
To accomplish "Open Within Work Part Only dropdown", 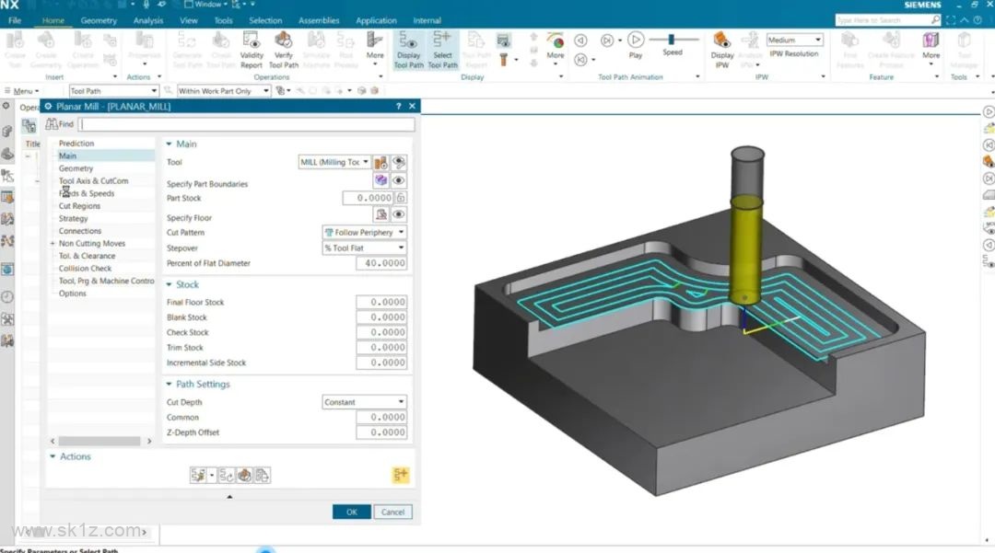I will (x=224, y=91).
